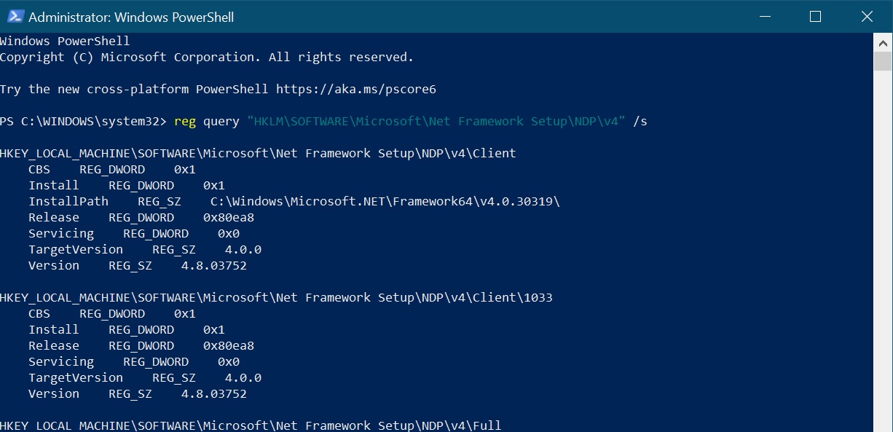Click the scrollbar up arrow

click(883, 42)
